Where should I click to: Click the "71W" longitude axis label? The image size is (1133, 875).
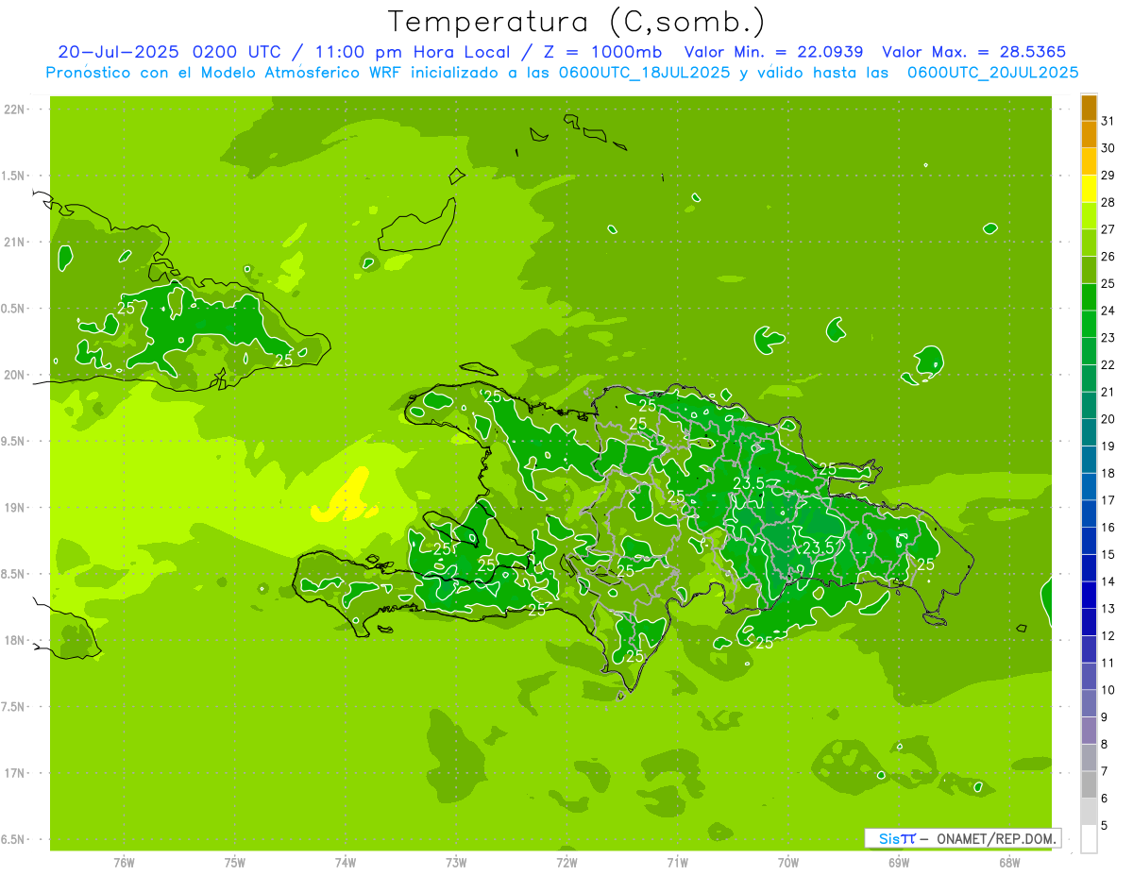[677, 862]
